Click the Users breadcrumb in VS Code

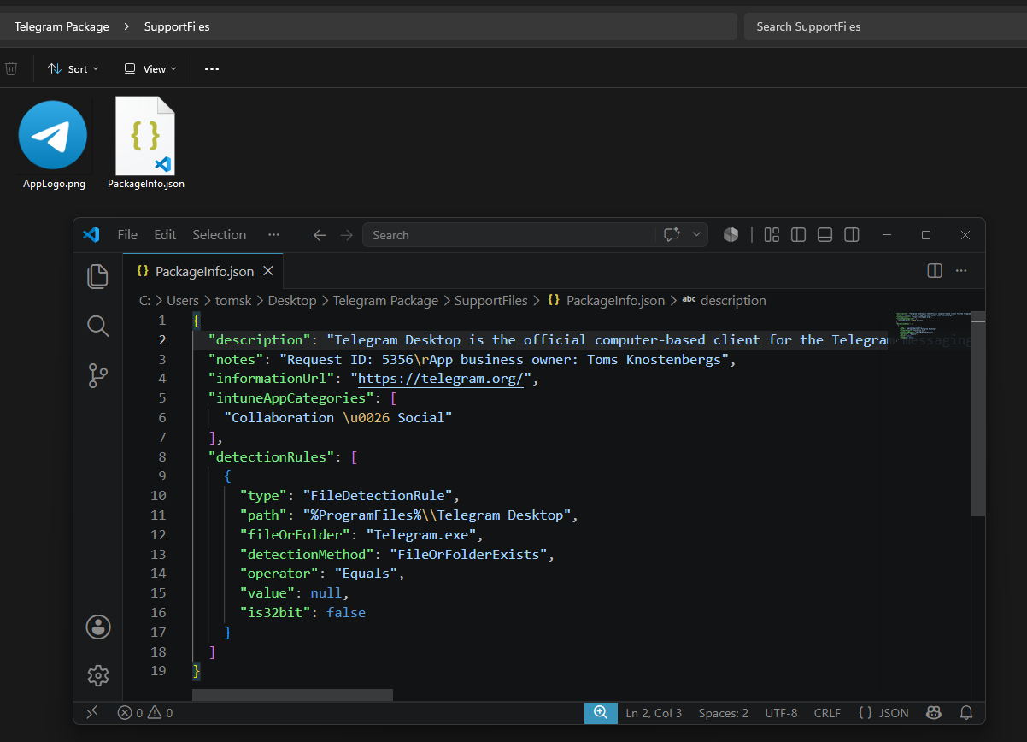(x=182, y=301)
